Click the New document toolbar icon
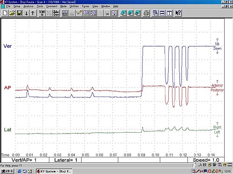This screenshot has height=174, width=233. click(5, 13)
